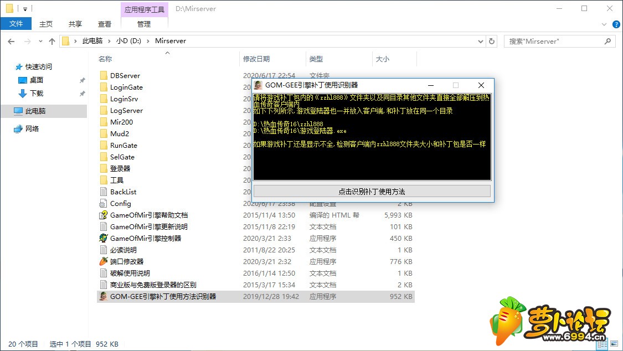Image resolution: width=623 pixels, height=351 pixels.
Task: Click the refresh button beside the address bar
Action: tap(492, 42)
